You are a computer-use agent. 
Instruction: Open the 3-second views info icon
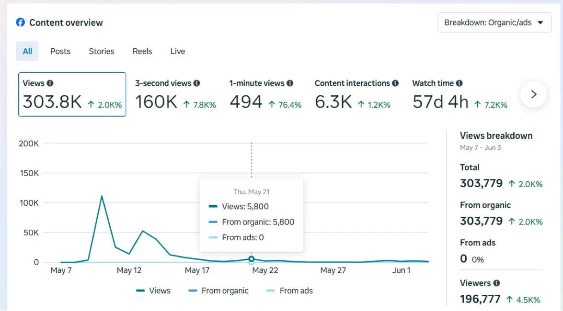(197, 83)
